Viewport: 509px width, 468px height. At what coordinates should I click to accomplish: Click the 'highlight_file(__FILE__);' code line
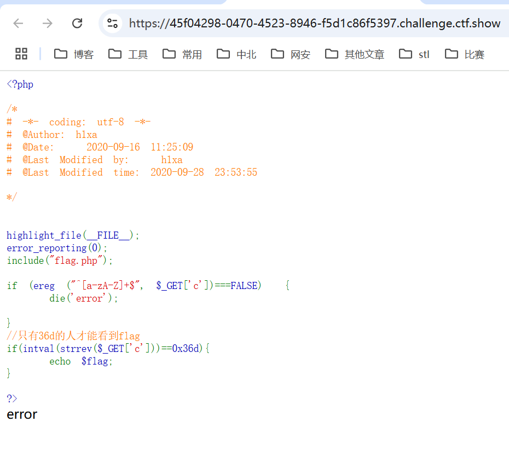pyautogui.click(x=73, y=235)
